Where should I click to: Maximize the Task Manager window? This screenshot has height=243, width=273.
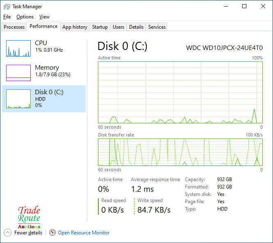244,7
